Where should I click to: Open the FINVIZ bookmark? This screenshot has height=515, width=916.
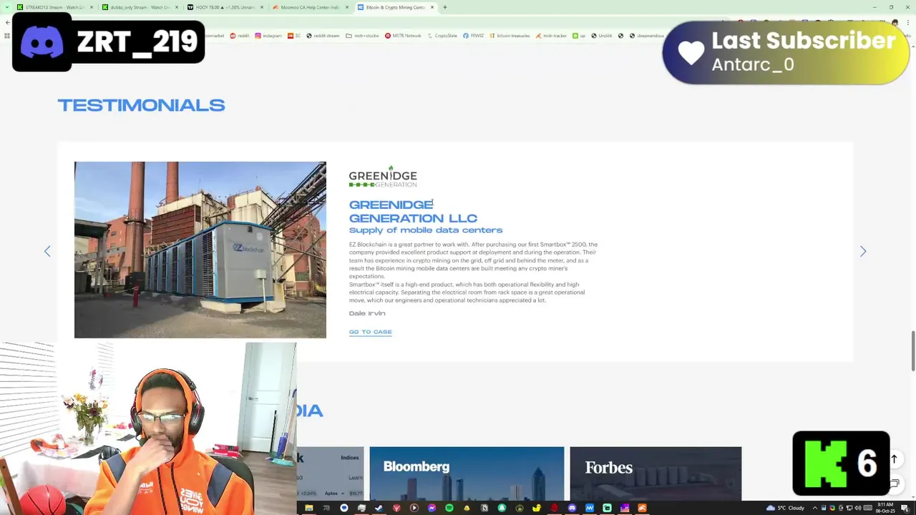tap(474, 36)
